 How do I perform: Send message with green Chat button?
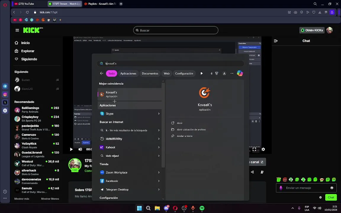coord(331,197)
